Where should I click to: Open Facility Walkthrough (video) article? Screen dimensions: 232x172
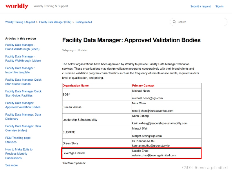point(23,59)
